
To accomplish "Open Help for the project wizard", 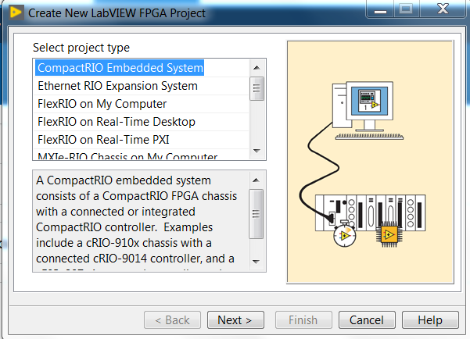I will (430, 320).
